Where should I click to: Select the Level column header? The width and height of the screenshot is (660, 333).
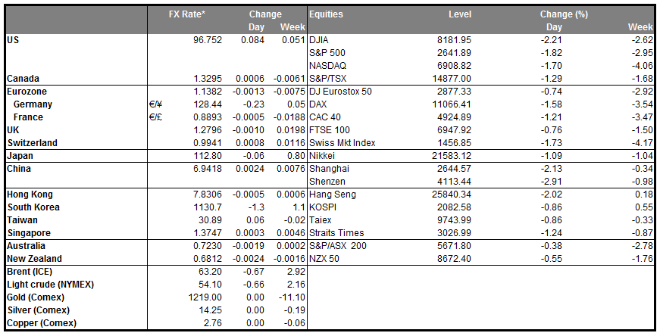[x=459, y=14]
